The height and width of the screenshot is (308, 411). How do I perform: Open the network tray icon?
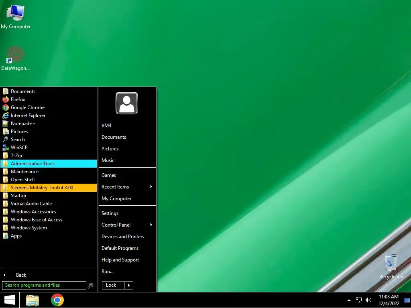tap(358, 300)
